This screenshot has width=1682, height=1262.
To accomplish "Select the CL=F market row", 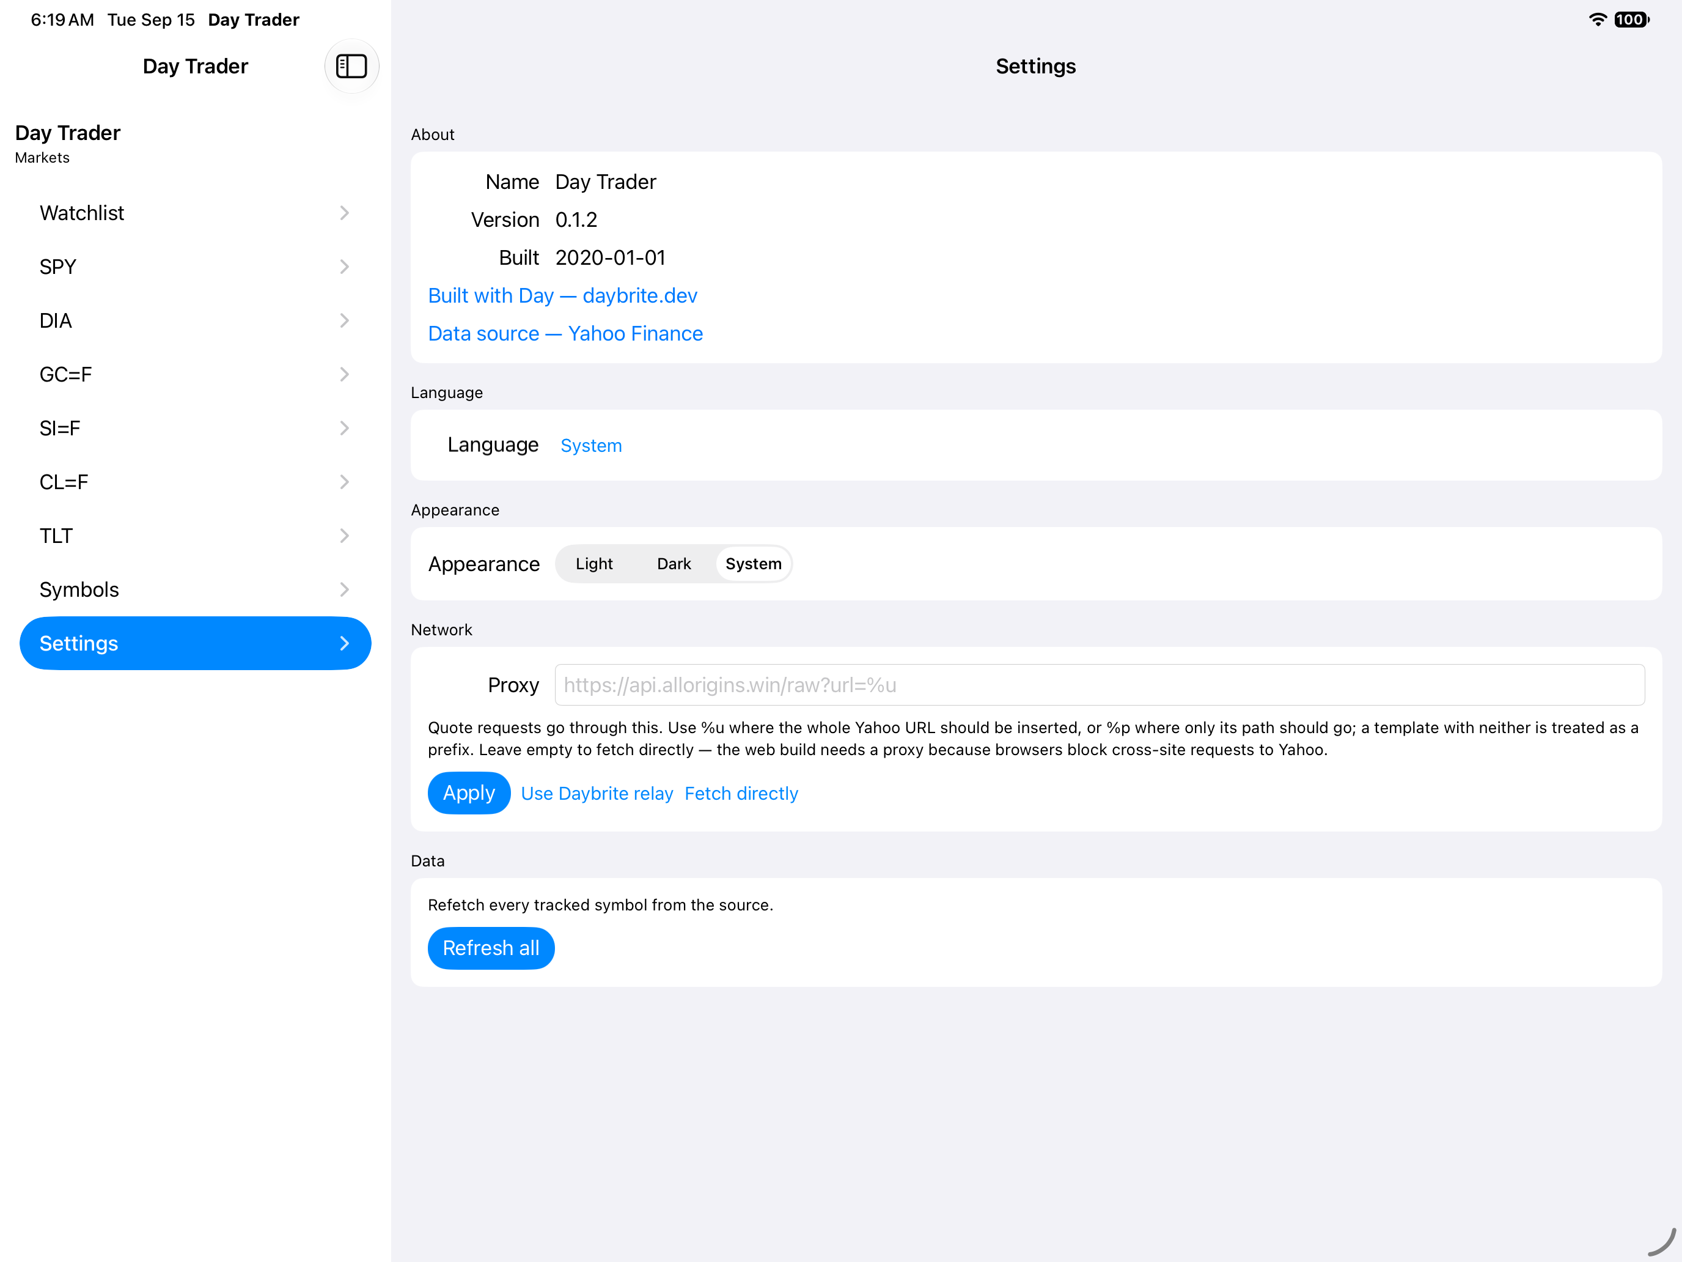I will click(196, 482).
